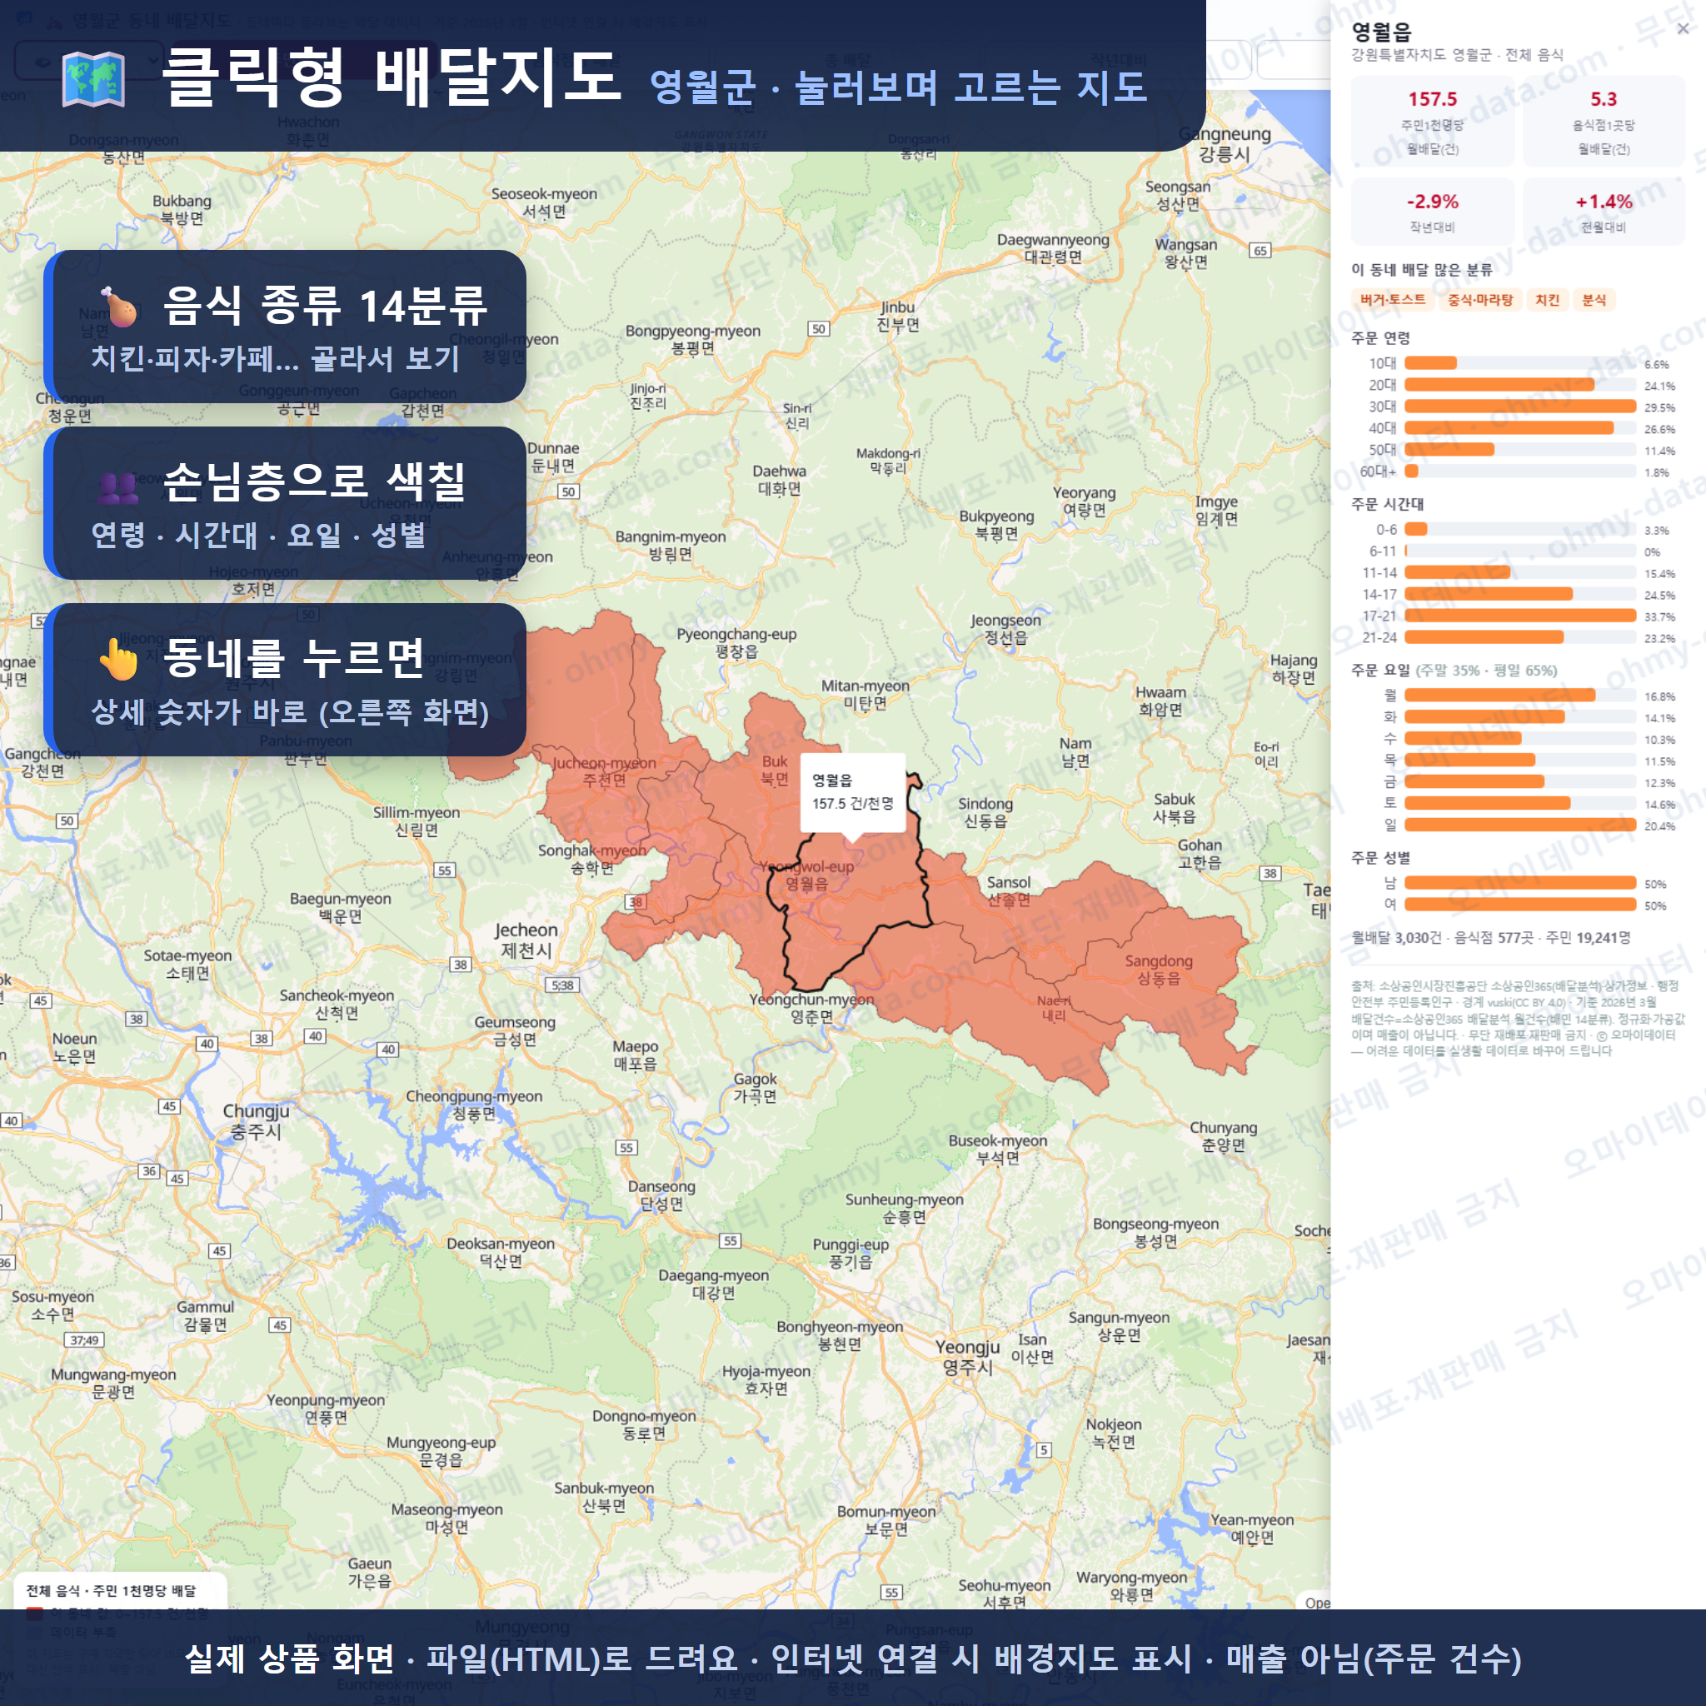Image resolution: width=1706 pixels, height=1706 pixels.
Task: Click the Gangneung 강릉시 map label
Action: (x=1225, y=143)
